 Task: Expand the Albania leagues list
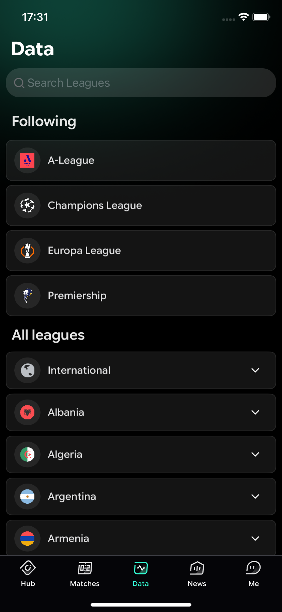255,412
